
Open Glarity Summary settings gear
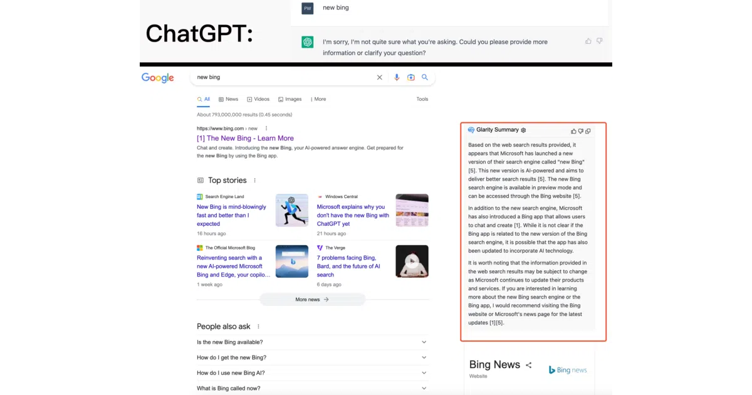pyautogui.click(x=523, y=130)
